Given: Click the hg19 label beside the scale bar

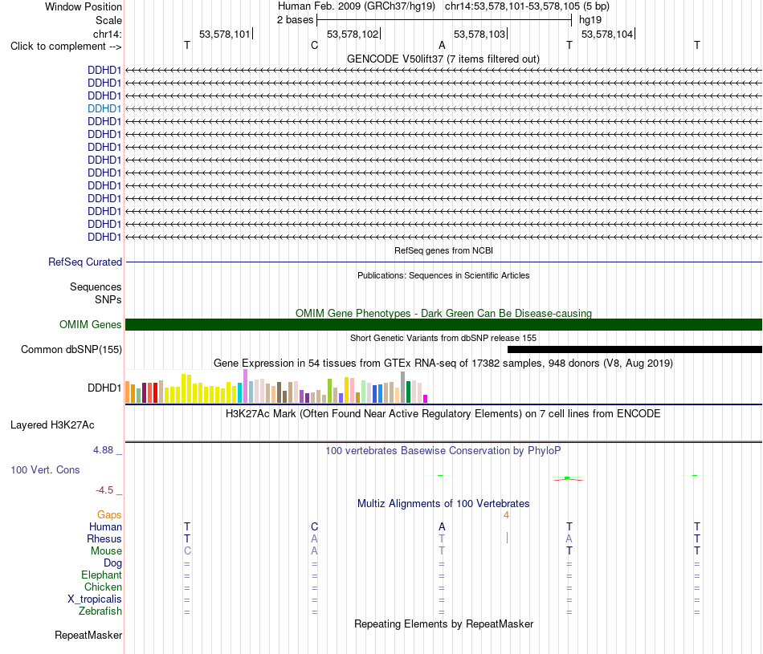Looking at the screenshot, I should coord(590,20).
